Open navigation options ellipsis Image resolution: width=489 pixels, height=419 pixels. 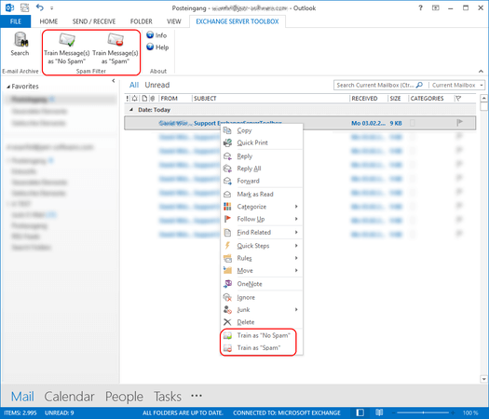[197, 396]
